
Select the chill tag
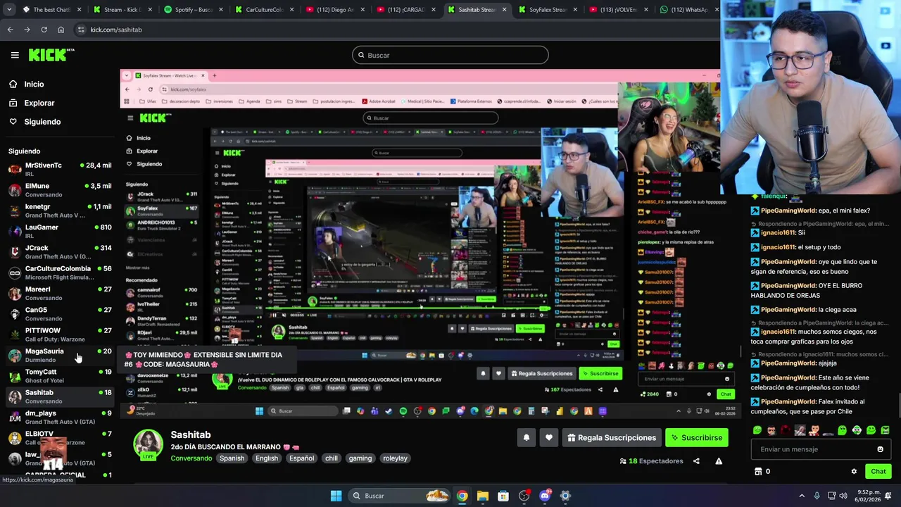(332, 458)
